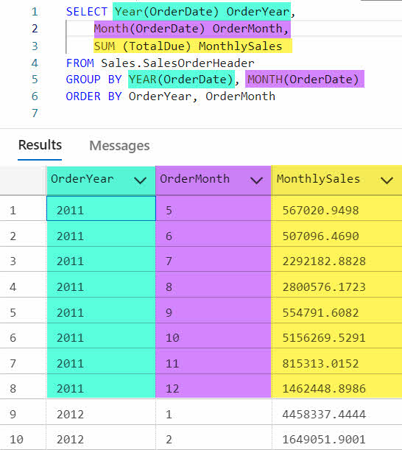Select the 2012 cell in row 9

pos(101,414)
